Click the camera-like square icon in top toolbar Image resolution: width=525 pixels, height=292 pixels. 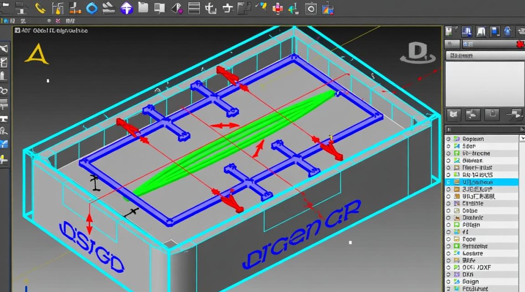(x=311, y=8)
